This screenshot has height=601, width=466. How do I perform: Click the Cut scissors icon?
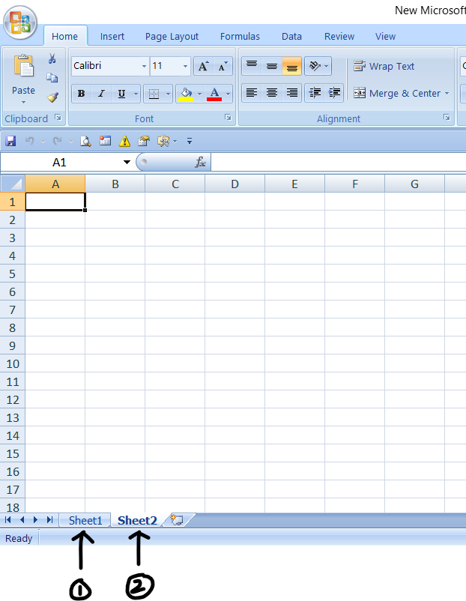click(52, 58)
